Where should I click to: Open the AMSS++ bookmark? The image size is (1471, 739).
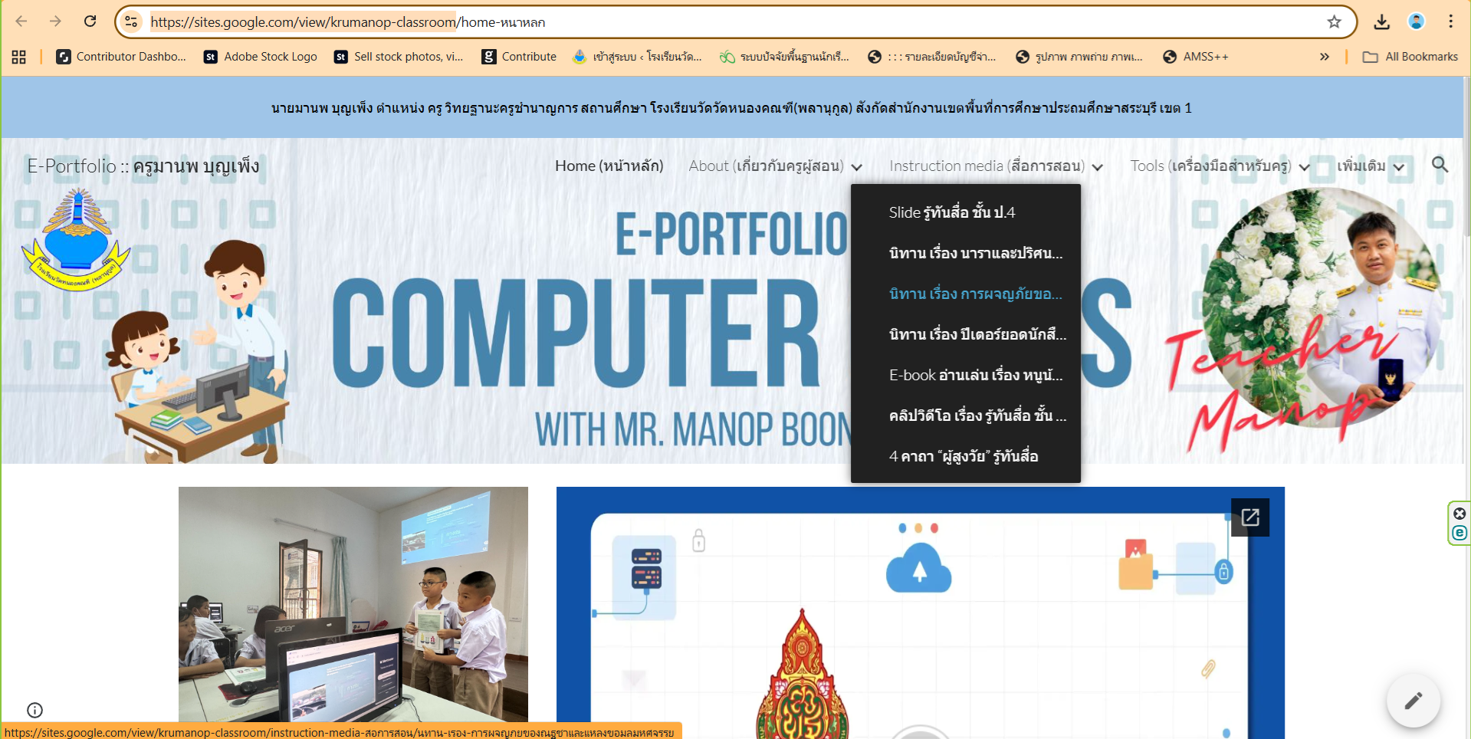click(1196, 57)
